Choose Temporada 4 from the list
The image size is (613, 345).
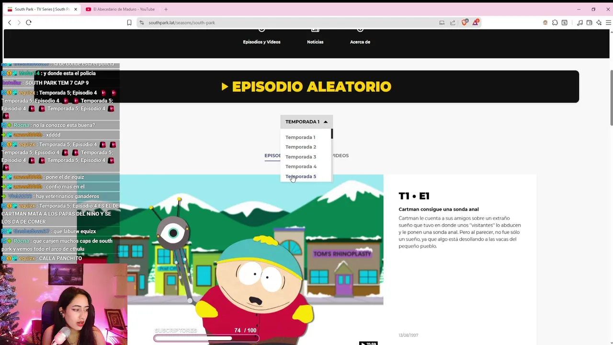(301, 167)
